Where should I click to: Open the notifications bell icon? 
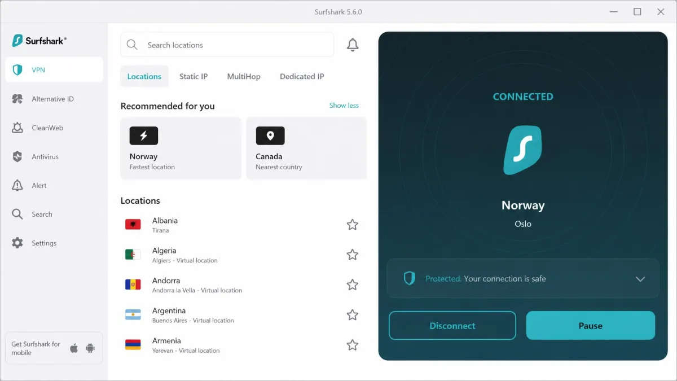(353, 45)
